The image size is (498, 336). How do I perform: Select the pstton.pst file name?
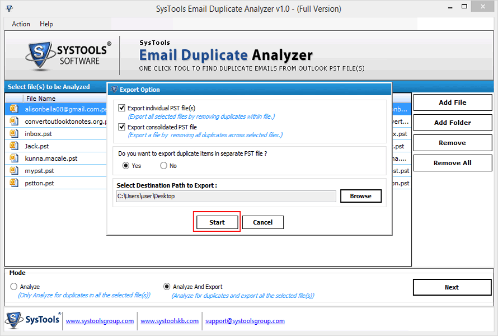(39, 183)
